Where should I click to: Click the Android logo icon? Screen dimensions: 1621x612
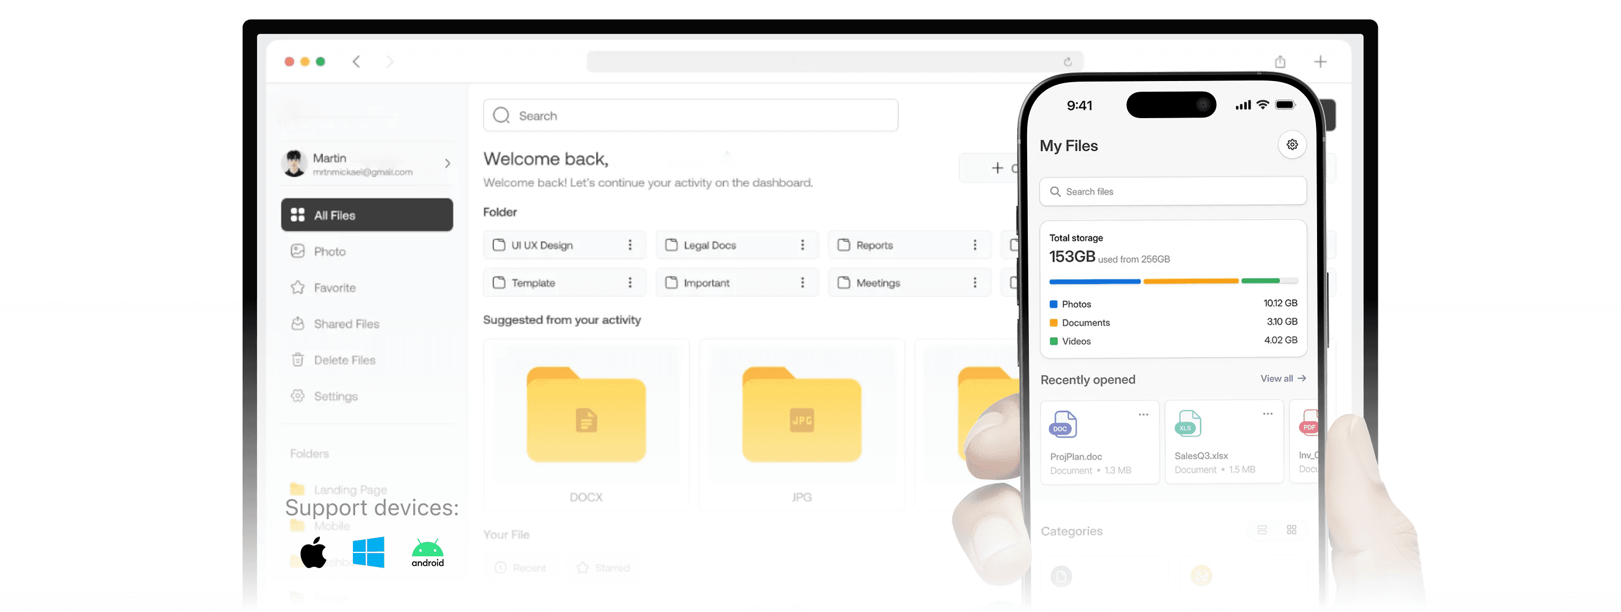[427, 552]
